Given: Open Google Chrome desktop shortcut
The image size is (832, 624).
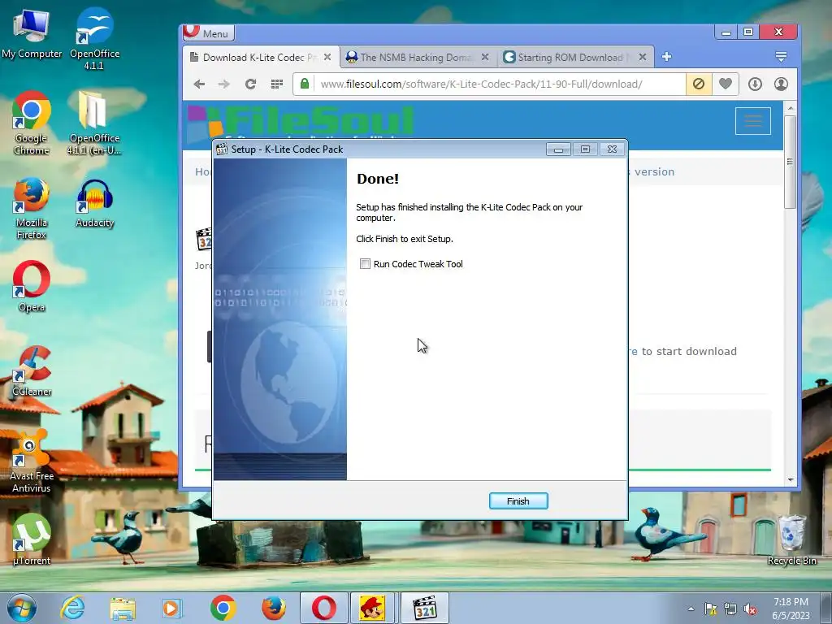Looking at the screenshot, I should pos(32,123).
